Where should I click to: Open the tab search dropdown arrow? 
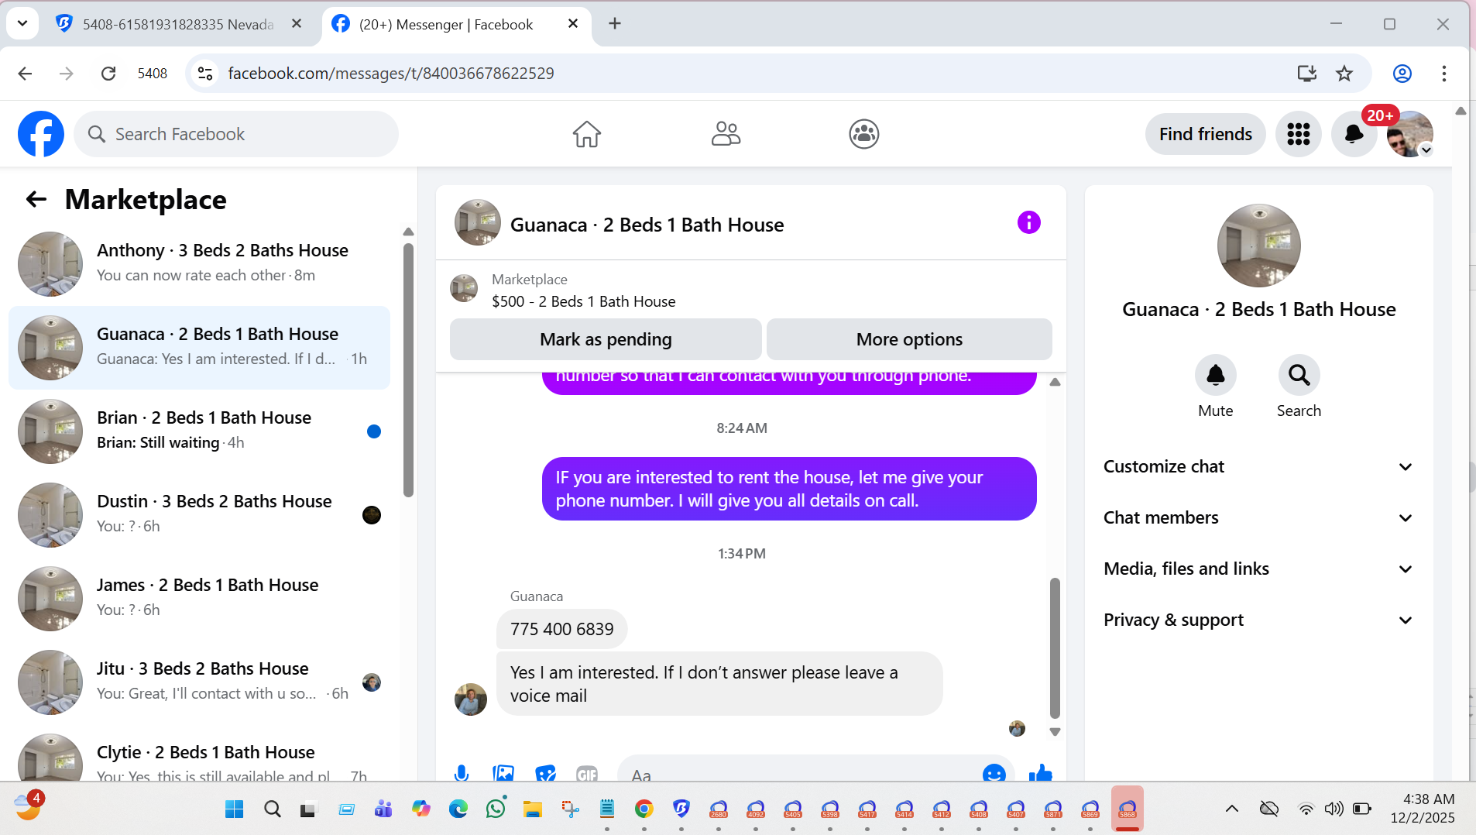tap(22, 23)
